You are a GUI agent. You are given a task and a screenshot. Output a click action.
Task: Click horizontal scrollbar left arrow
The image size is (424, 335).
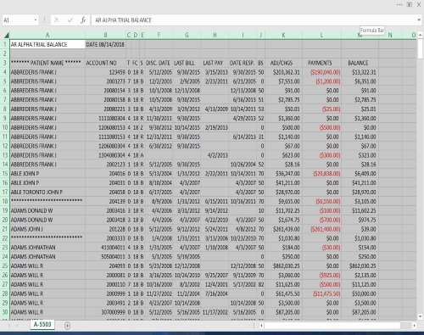261,326
